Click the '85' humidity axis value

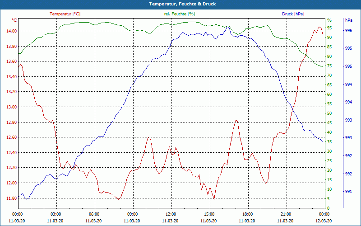click(329, 47)
